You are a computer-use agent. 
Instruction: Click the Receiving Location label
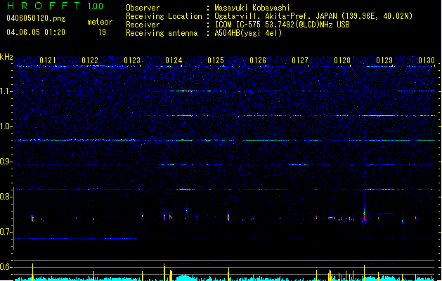[164, 16]
